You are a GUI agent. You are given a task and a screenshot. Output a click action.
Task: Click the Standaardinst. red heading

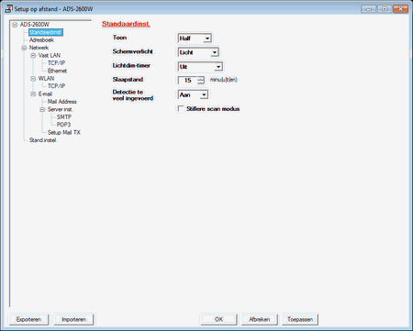tap(126, 24)
